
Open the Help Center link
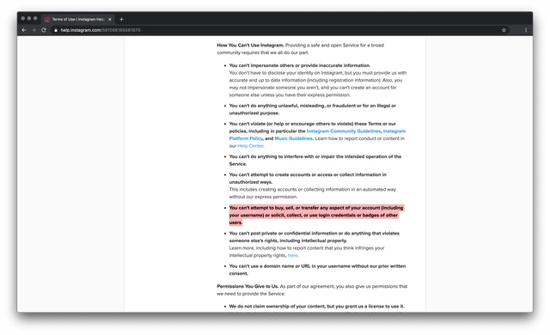click(x=250, y=146)
